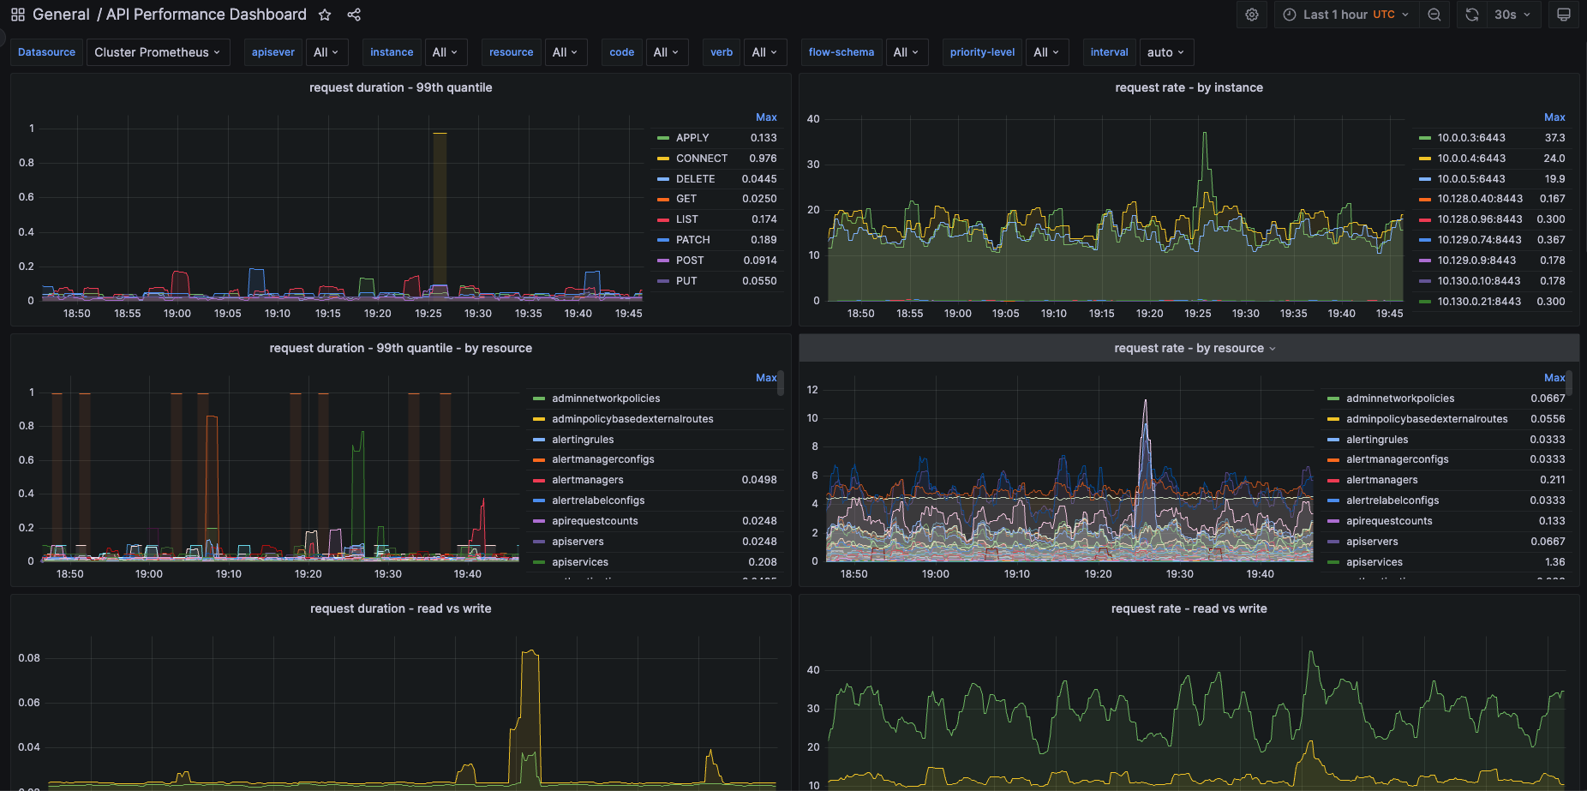Enable kiosk mode with the TV icon
This screenshot has height=791, width=1587.
pyautogui.click(x=1564, y=14)
